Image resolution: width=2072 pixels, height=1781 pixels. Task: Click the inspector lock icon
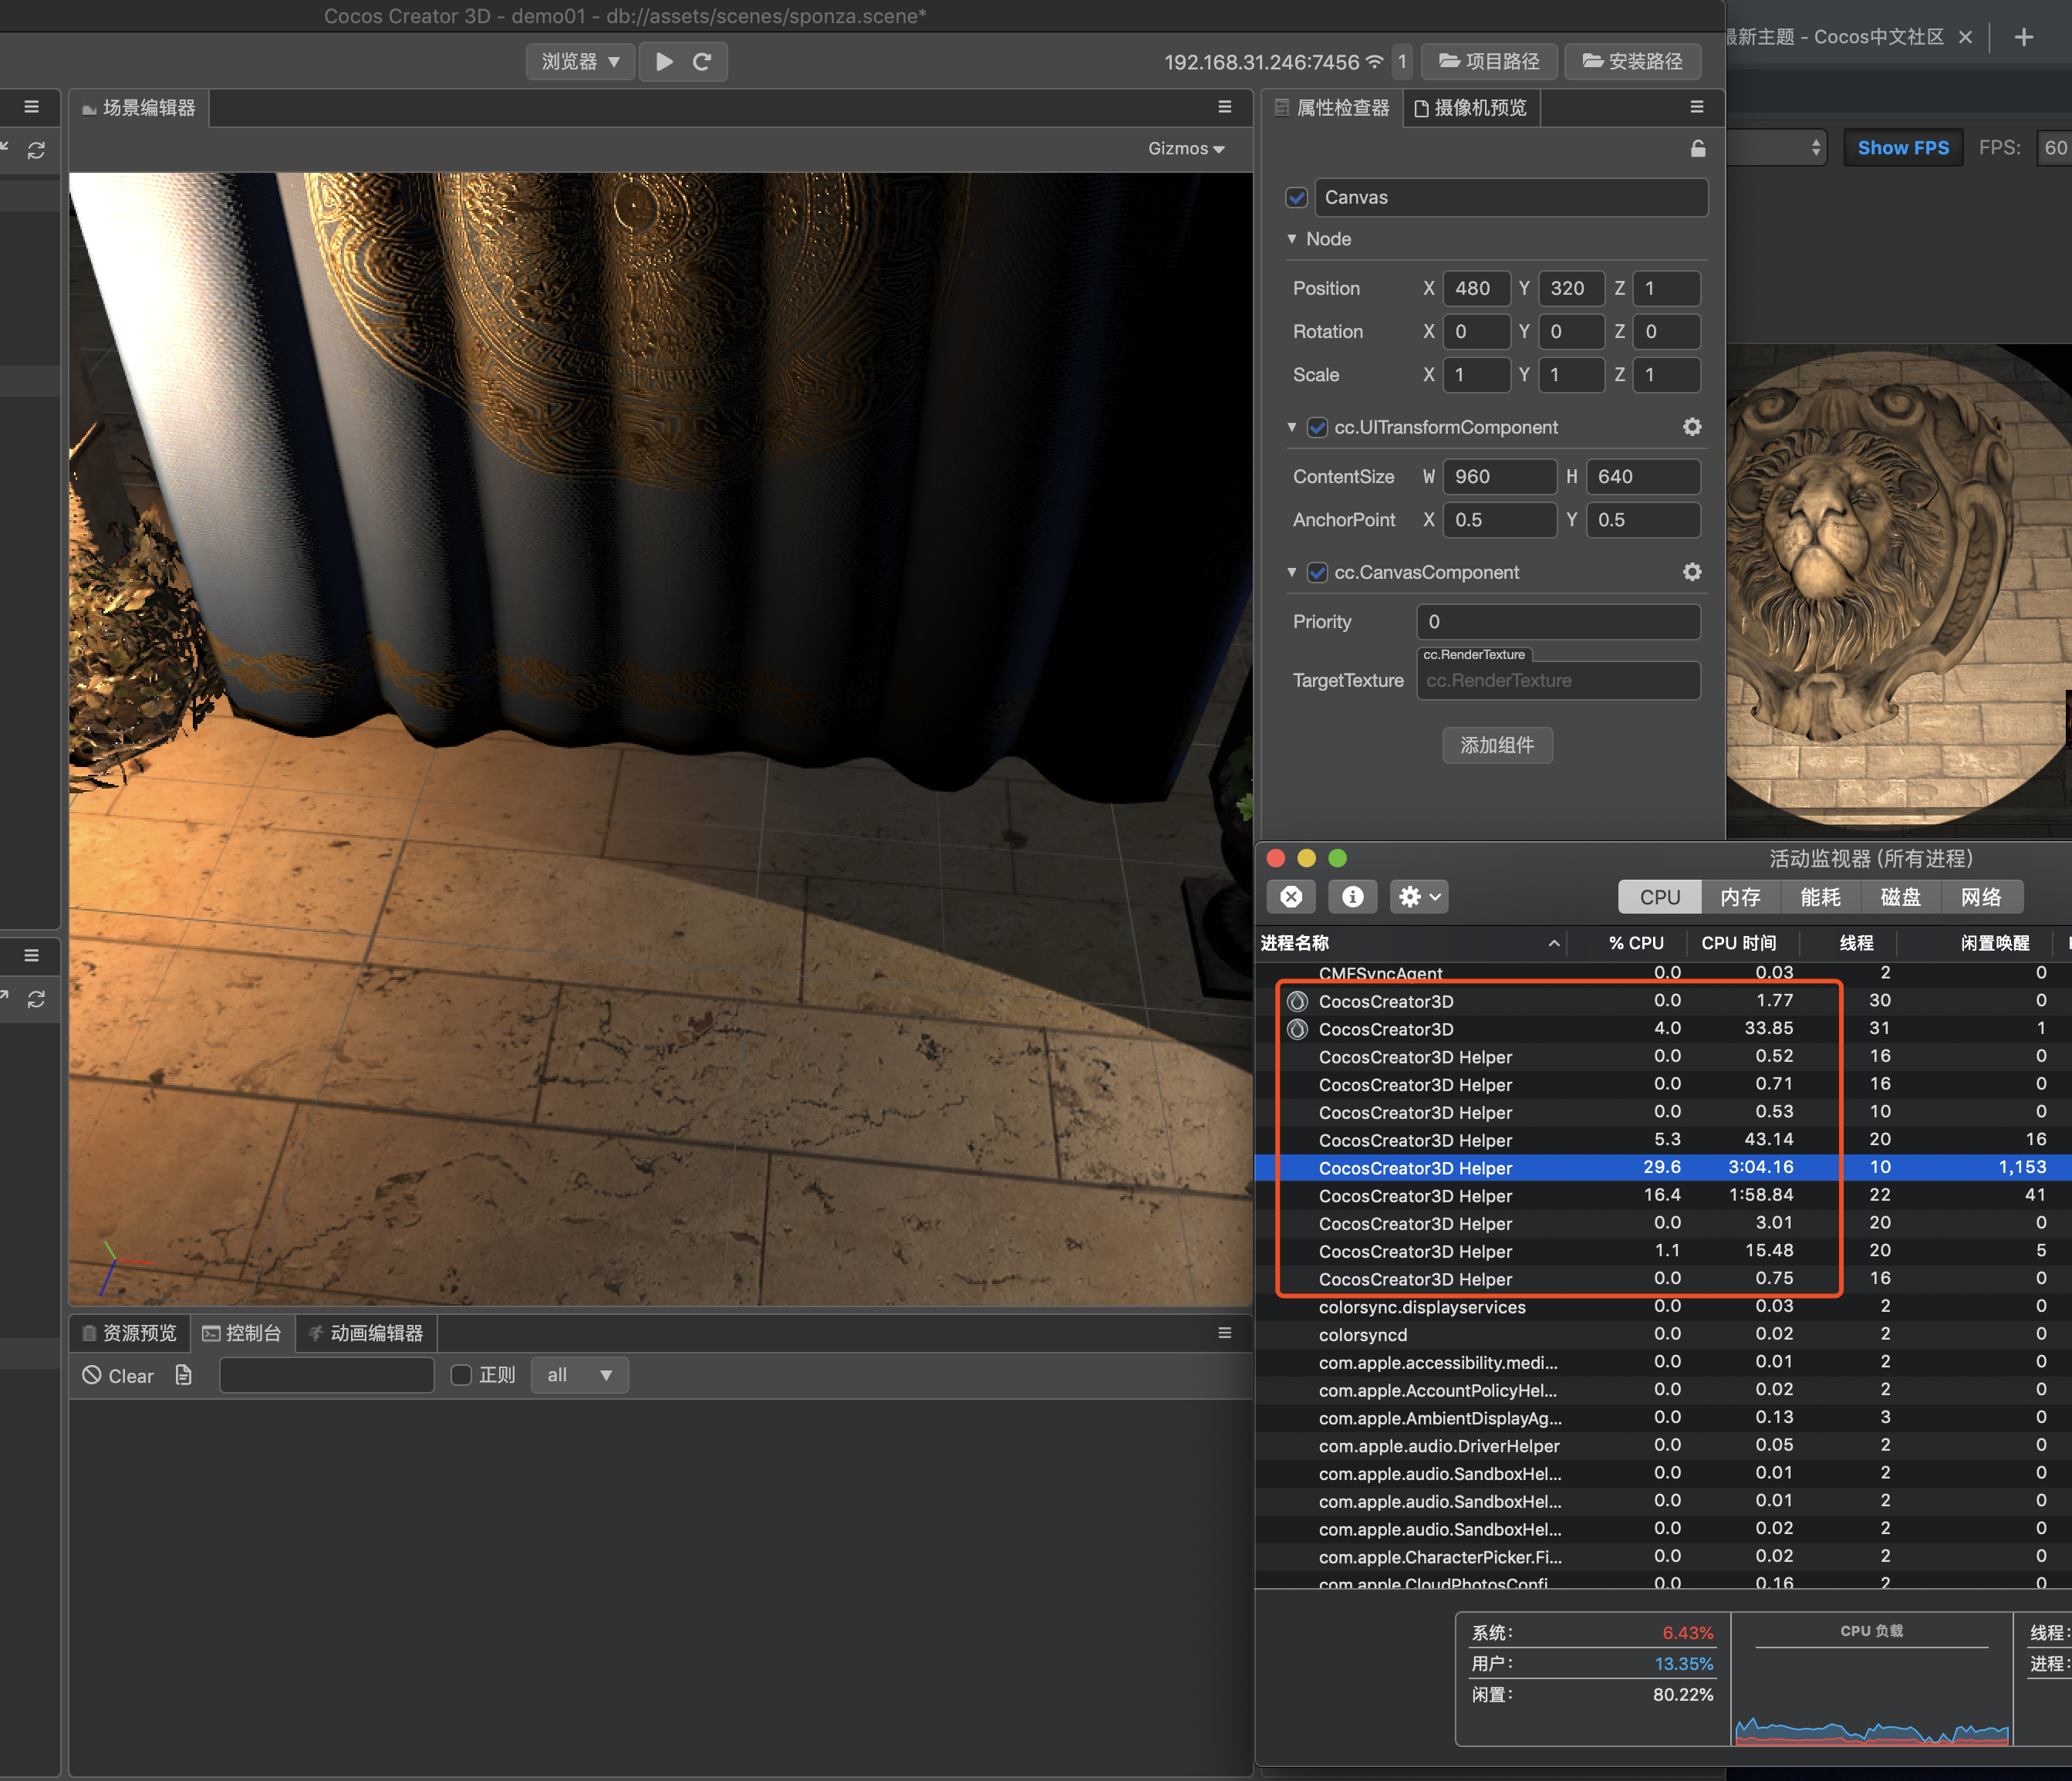point(1697,149)
